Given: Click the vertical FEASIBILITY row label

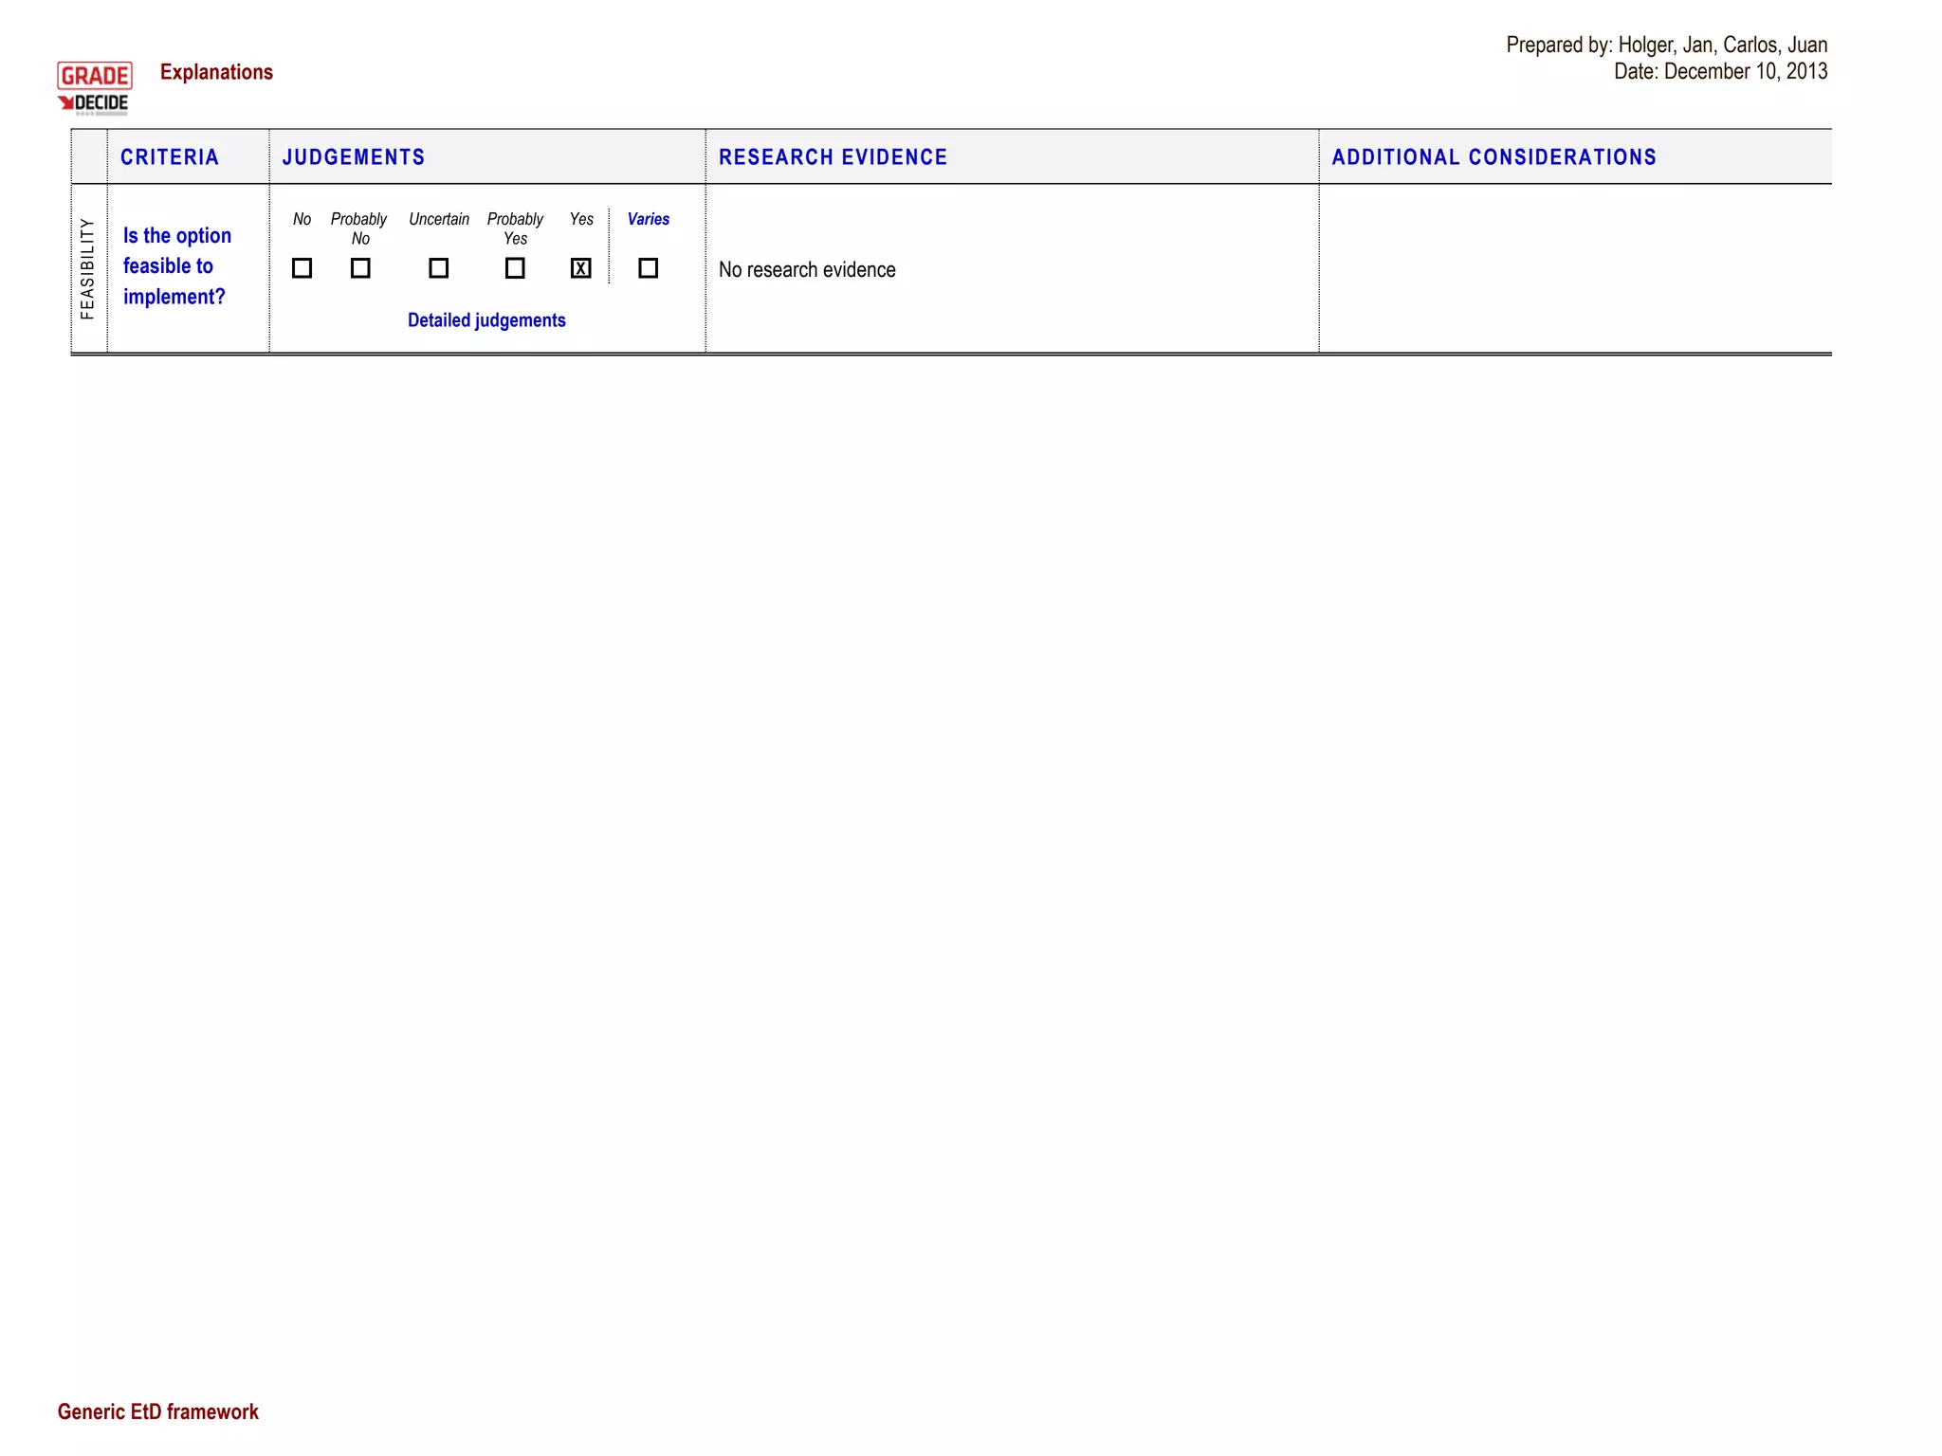Looking at the screenshot, I should click(x=88, y=268).
